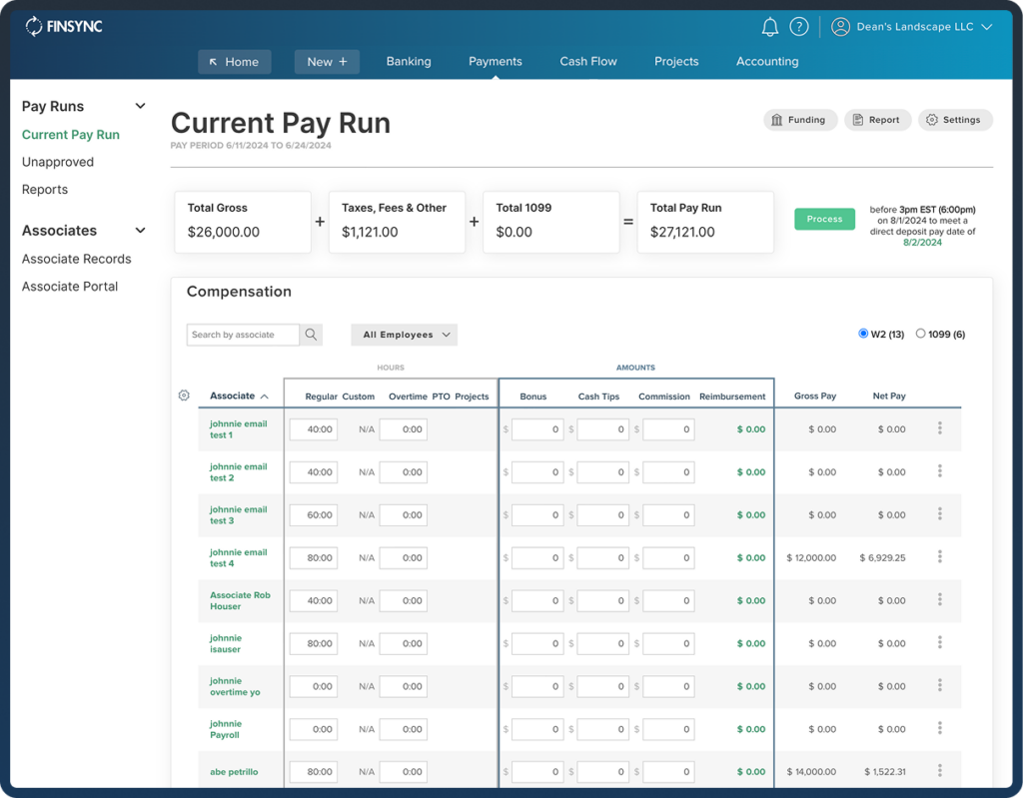Viewport: 1023px width, 798px height.
Task: Click the help question mark icon
Action: click(798, 27)
